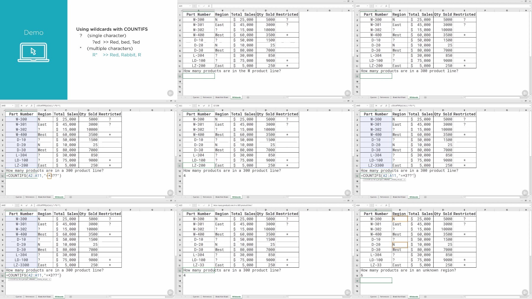Click scroll-down arrow in W product line frame
Viewport: 532px width, 299px height.
pyautogui.click(x=353, y=94)
